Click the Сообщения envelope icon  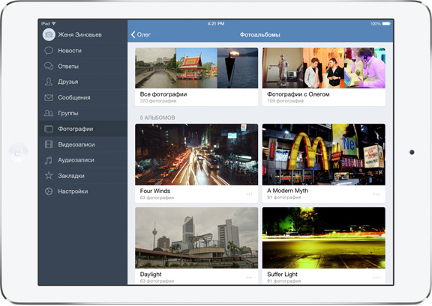click(x=49, y=97)
